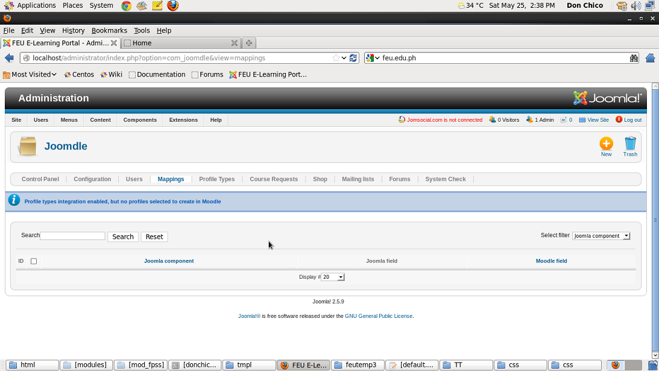The width and height of the screenshot is (659, 371).
Task: Click the Trash icon in toolbar
Action: point(630,144)
